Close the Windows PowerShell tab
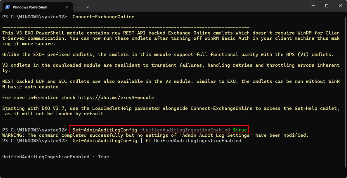The width and height of the screenshot is (347, 178). pyautogui.click(x=67, y=7)
